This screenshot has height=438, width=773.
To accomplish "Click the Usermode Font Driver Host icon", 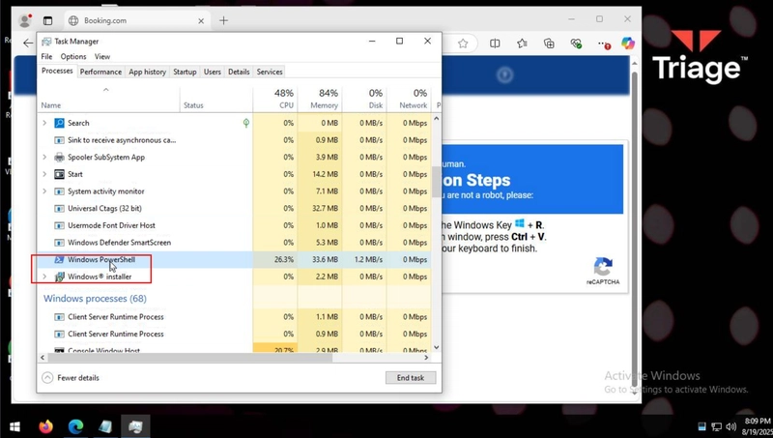I will point(59,225).
